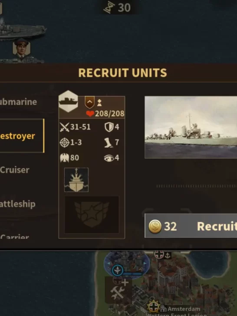Tap the hourglass turn counter 30
Screen dimensions: 237x316
coord(117,8)
